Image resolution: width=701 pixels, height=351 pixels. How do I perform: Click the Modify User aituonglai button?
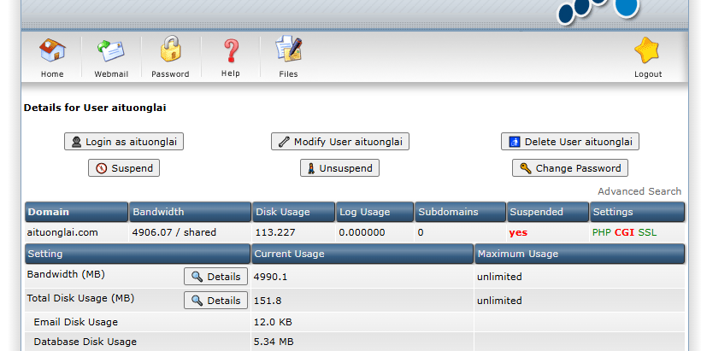click(339, 142)
